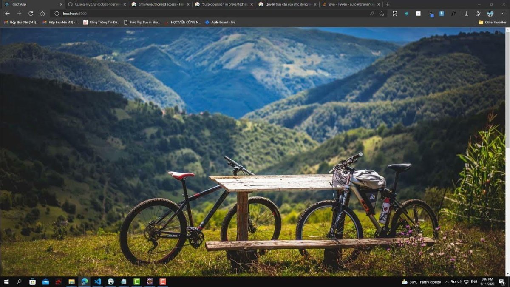Launch Visual Studio Code from taskbar
Viewport: 510px width, 287px height.
coord(97,281)
